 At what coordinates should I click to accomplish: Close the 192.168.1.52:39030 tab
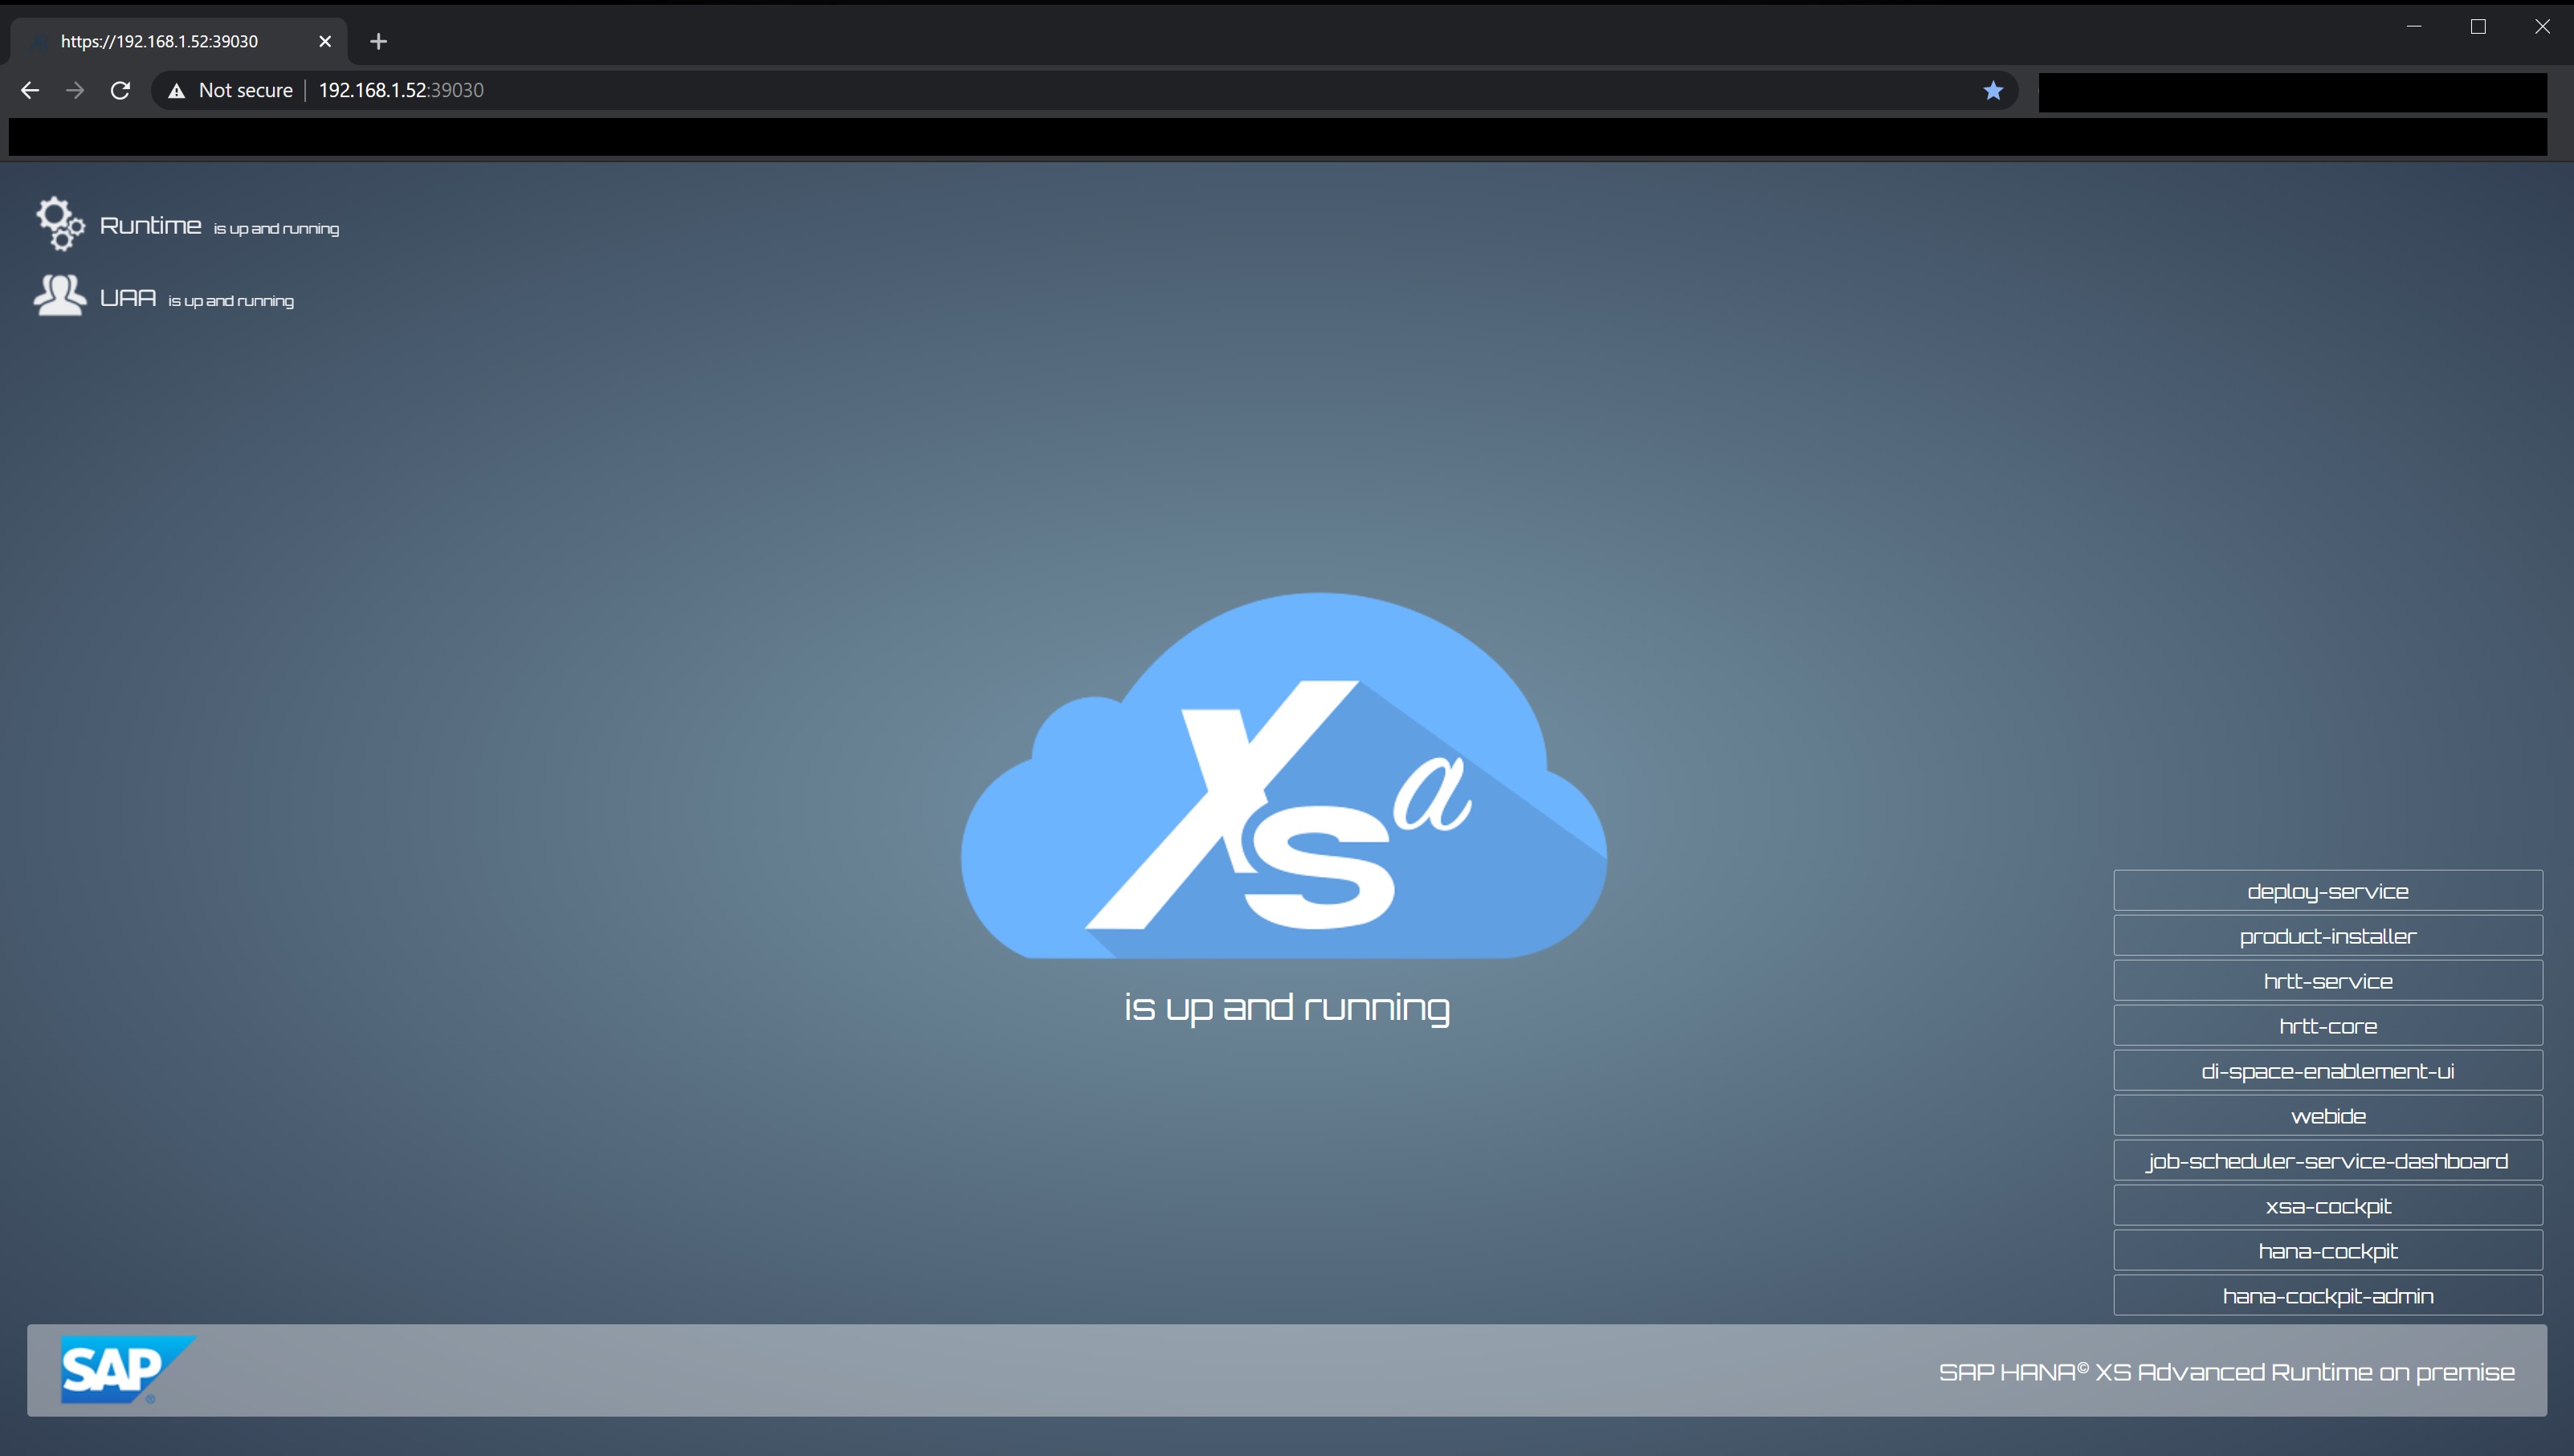324,41
